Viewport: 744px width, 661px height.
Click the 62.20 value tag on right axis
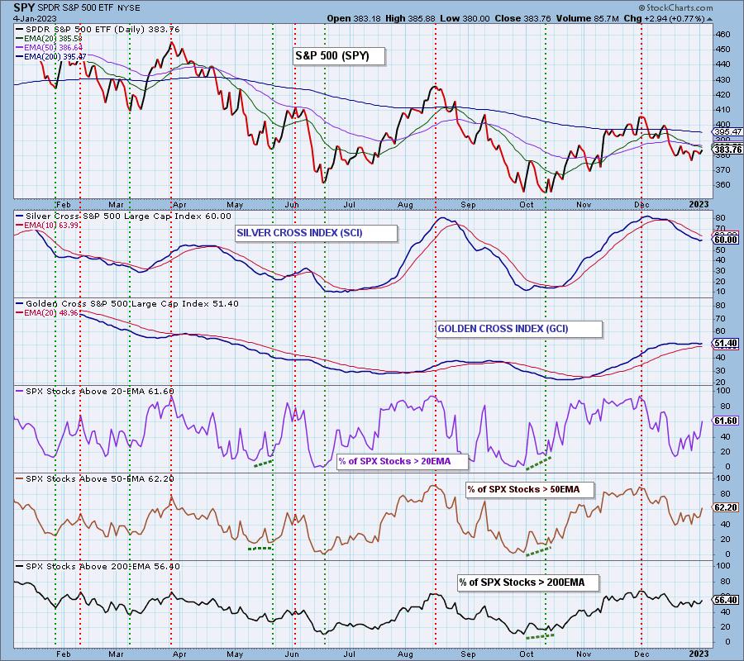point(726,507)
